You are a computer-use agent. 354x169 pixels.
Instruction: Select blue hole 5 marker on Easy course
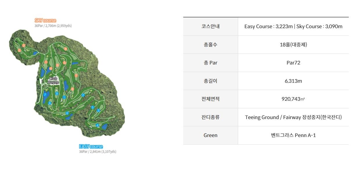coord(93,107)
